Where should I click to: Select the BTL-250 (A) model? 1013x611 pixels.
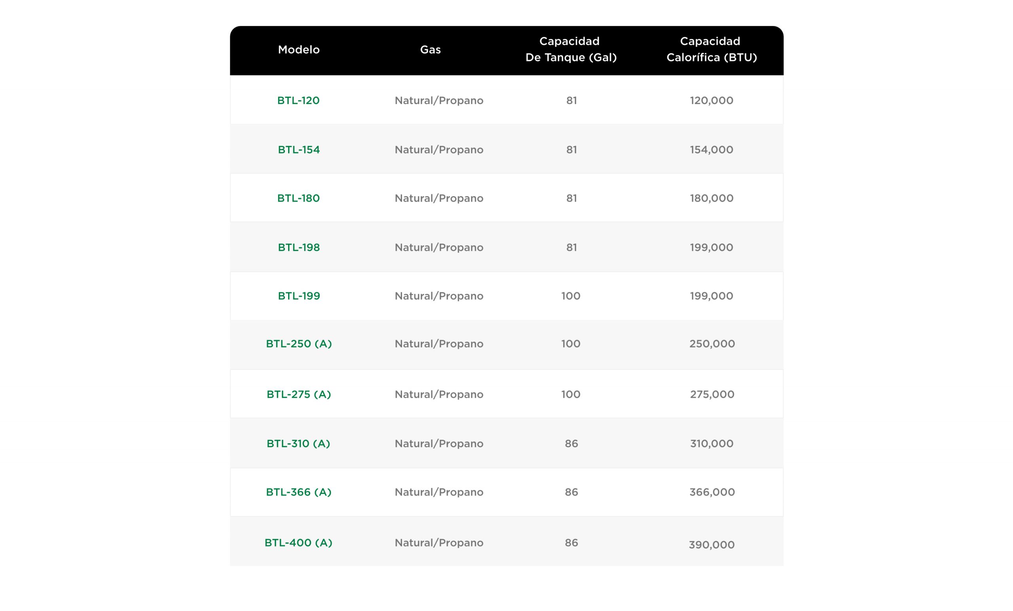(x=298, y=344)
